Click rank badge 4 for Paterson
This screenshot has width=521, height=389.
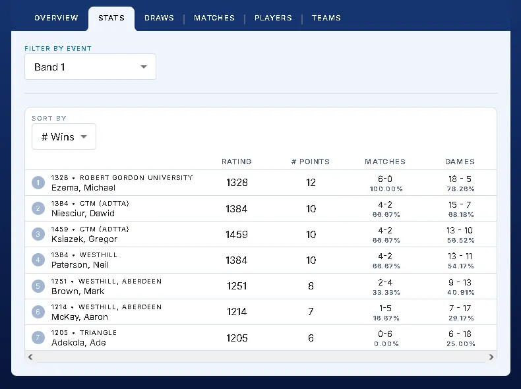pyautogui.click(x=38, y=260)
